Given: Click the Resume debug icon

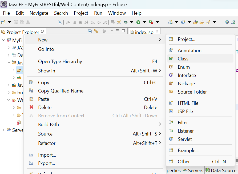Looking at the screenshot, I should pos(68,22).
